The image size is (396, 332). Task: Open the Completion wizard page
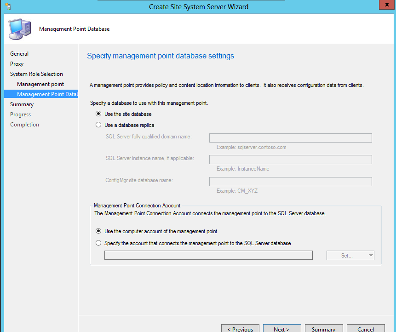pos(24,124)
